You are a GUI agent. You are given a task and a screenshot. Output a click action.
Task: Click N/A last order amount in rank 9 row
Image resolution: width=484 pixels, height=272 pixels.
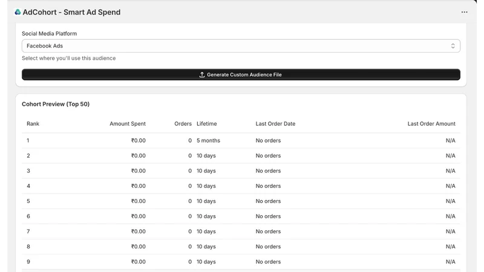click(x=450, y=262)
